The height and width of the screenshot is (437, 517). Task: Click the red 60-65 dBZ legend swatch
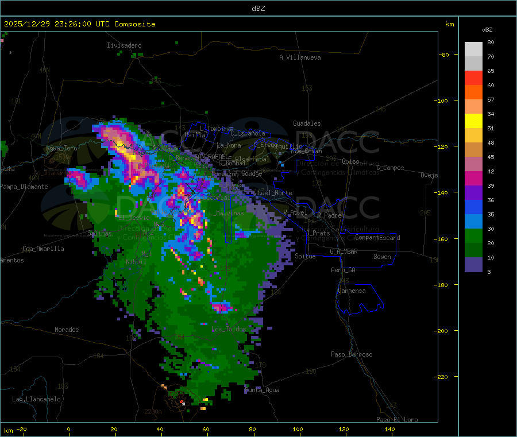473,78
